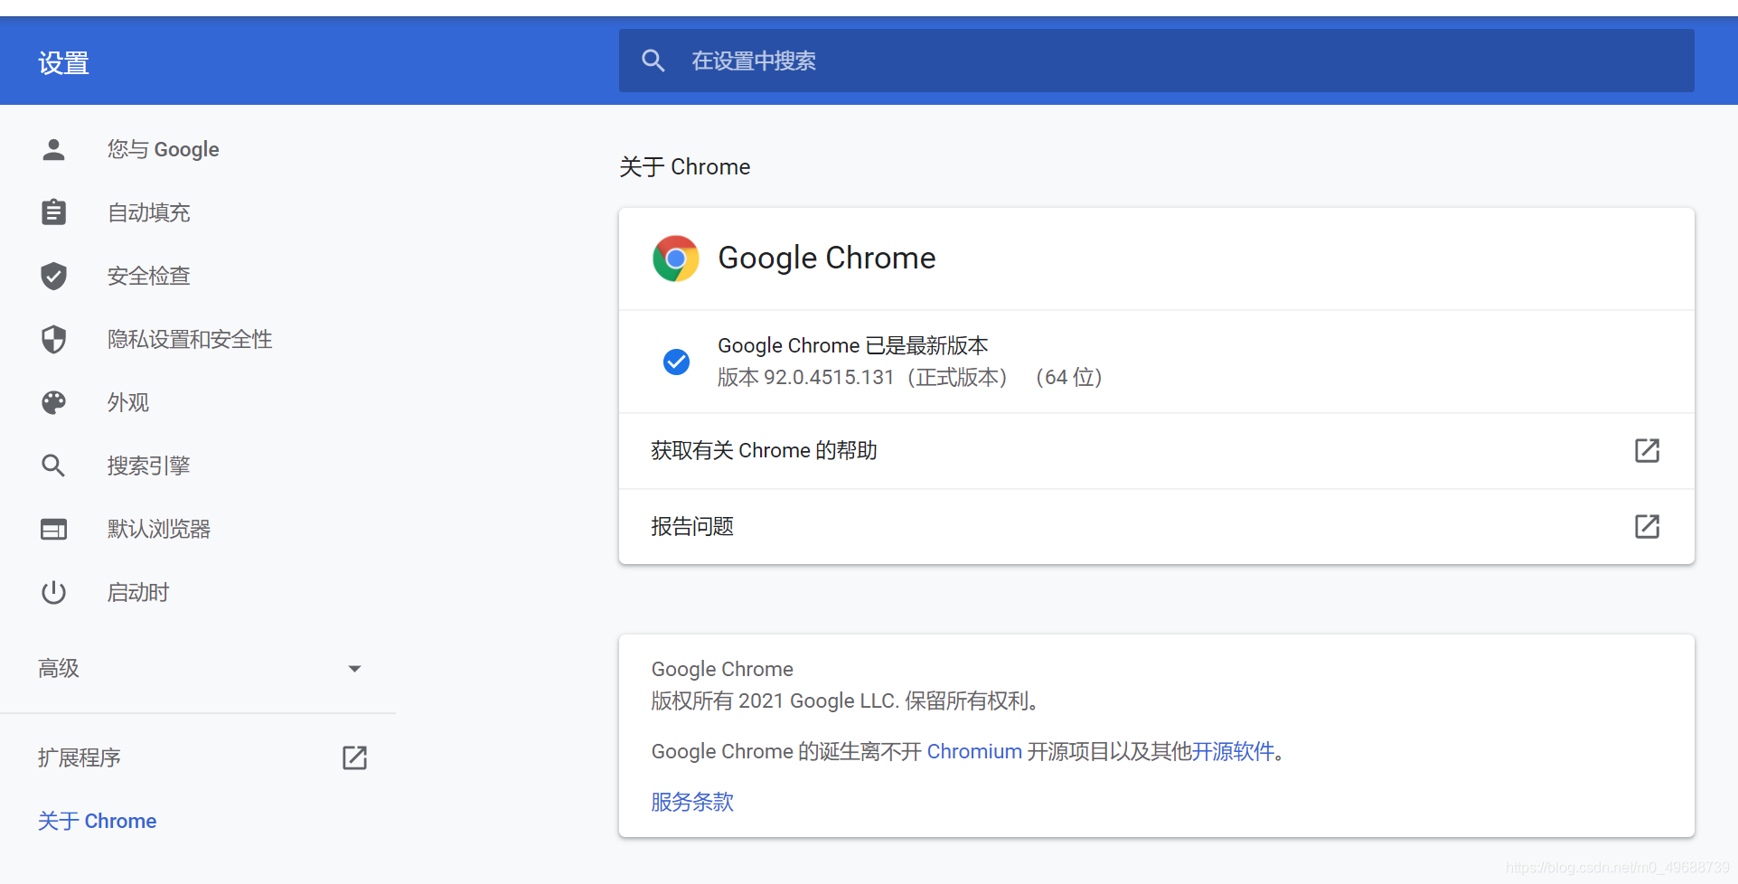The image size is (1738, 884).
Task: Click the Google Chrome title beside the logo
Action: [x=827, y=258]
